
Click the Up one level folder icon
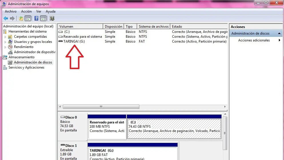coord(21,18)
